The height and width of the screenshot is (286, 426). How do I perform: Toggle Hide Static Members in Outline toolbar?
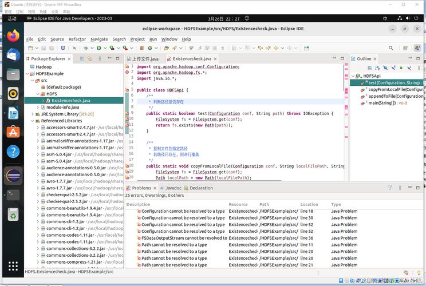pos(393,68)
